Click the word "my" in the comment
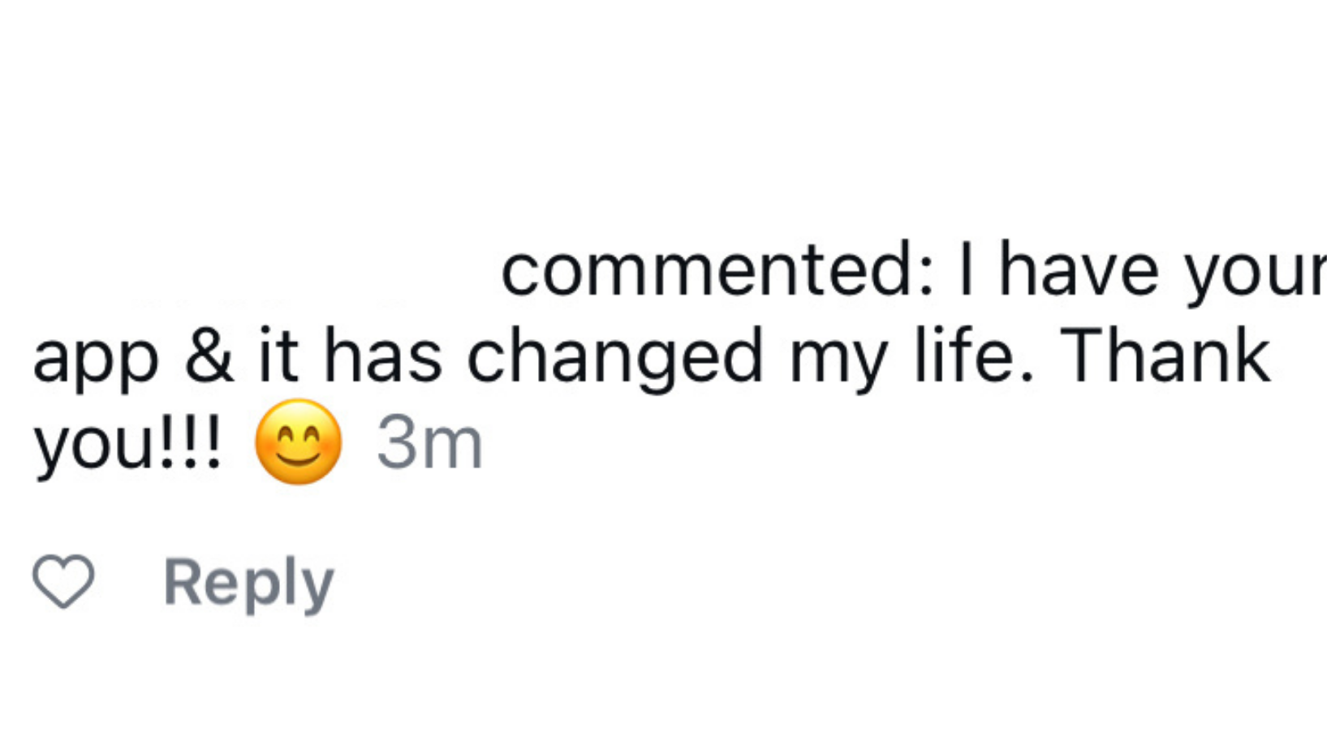1331x750 pixels. tap(838, 359)
